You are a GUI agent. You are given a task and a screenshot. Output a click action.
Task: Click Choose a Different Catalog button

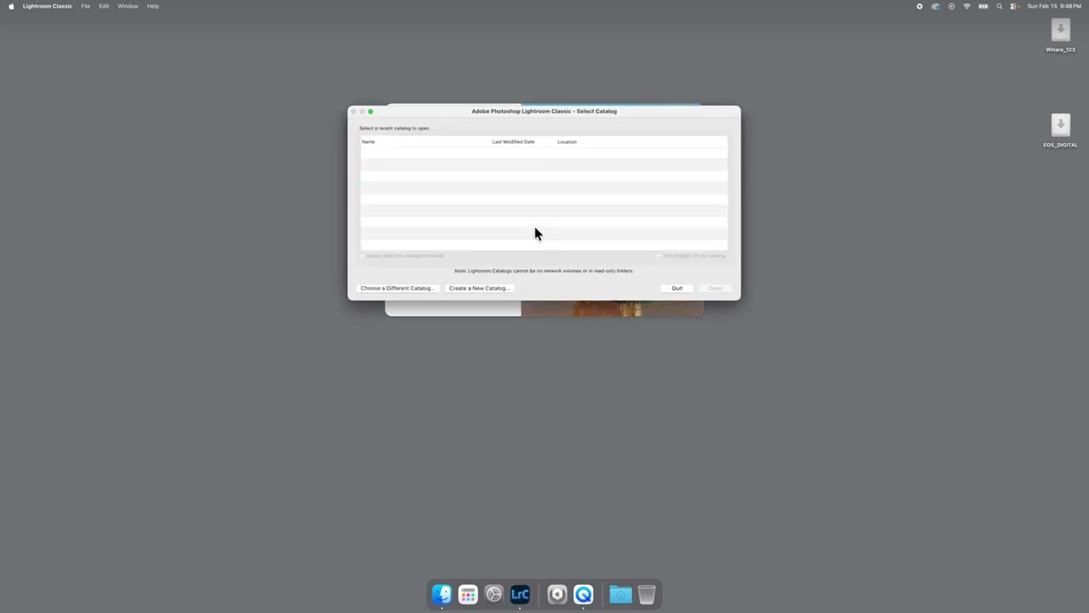pyautogui.click(x=396, y=288)
